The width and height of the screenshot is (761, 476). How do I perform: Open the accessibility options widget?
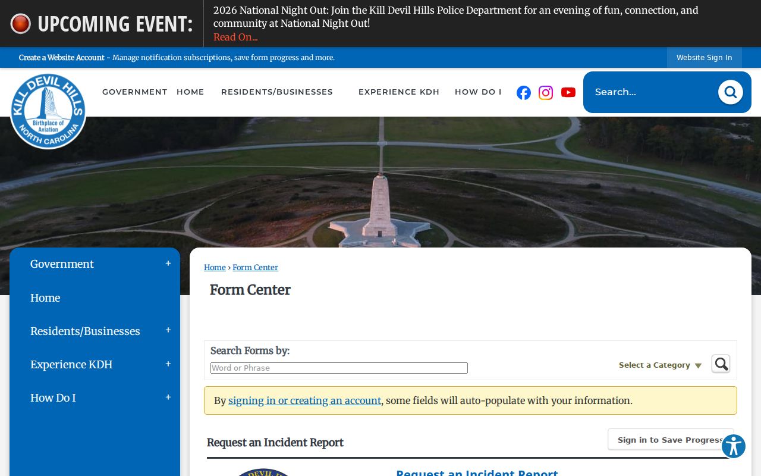coord(734,446)
